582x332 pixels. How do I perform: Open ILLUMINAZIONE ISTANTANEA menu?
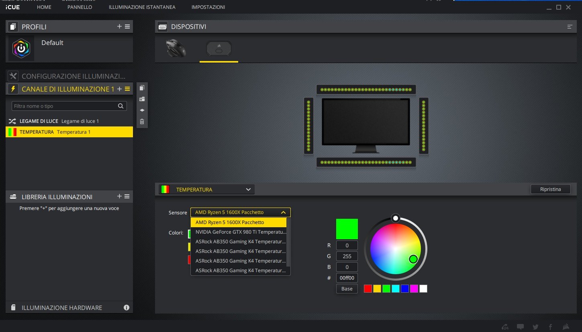[x=142, y=7]
